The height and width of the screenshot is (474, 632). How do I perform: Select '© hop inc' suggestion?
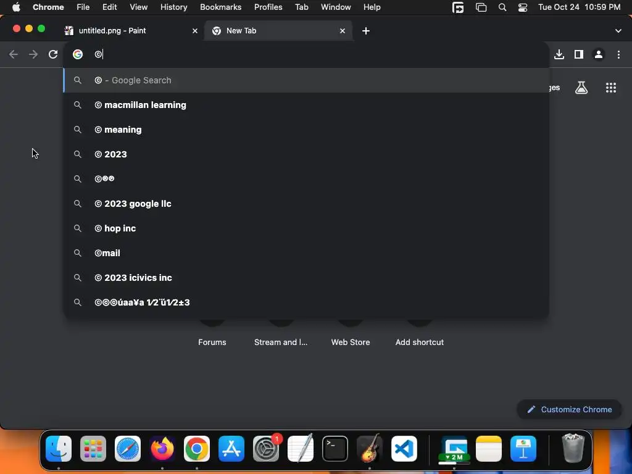[x=306, y=228]
